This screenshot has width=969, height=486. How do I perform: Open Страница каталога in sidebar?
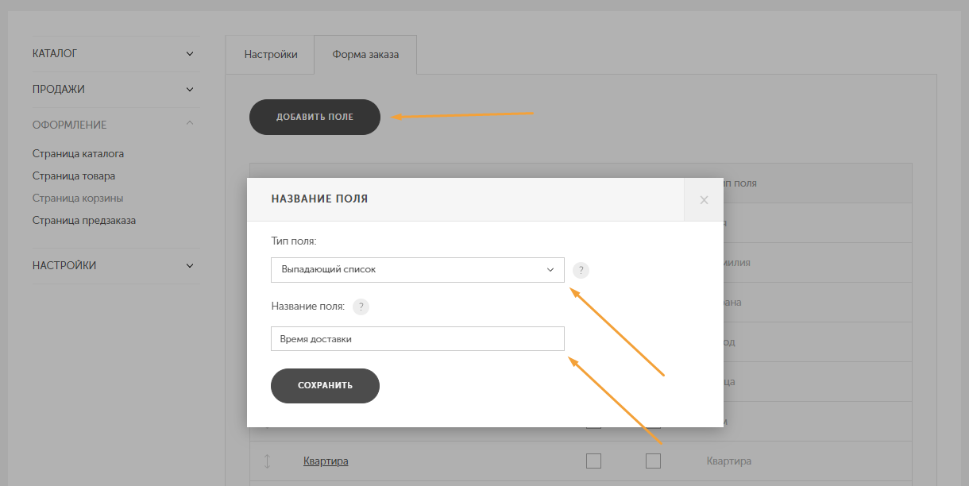click(78, 154)
